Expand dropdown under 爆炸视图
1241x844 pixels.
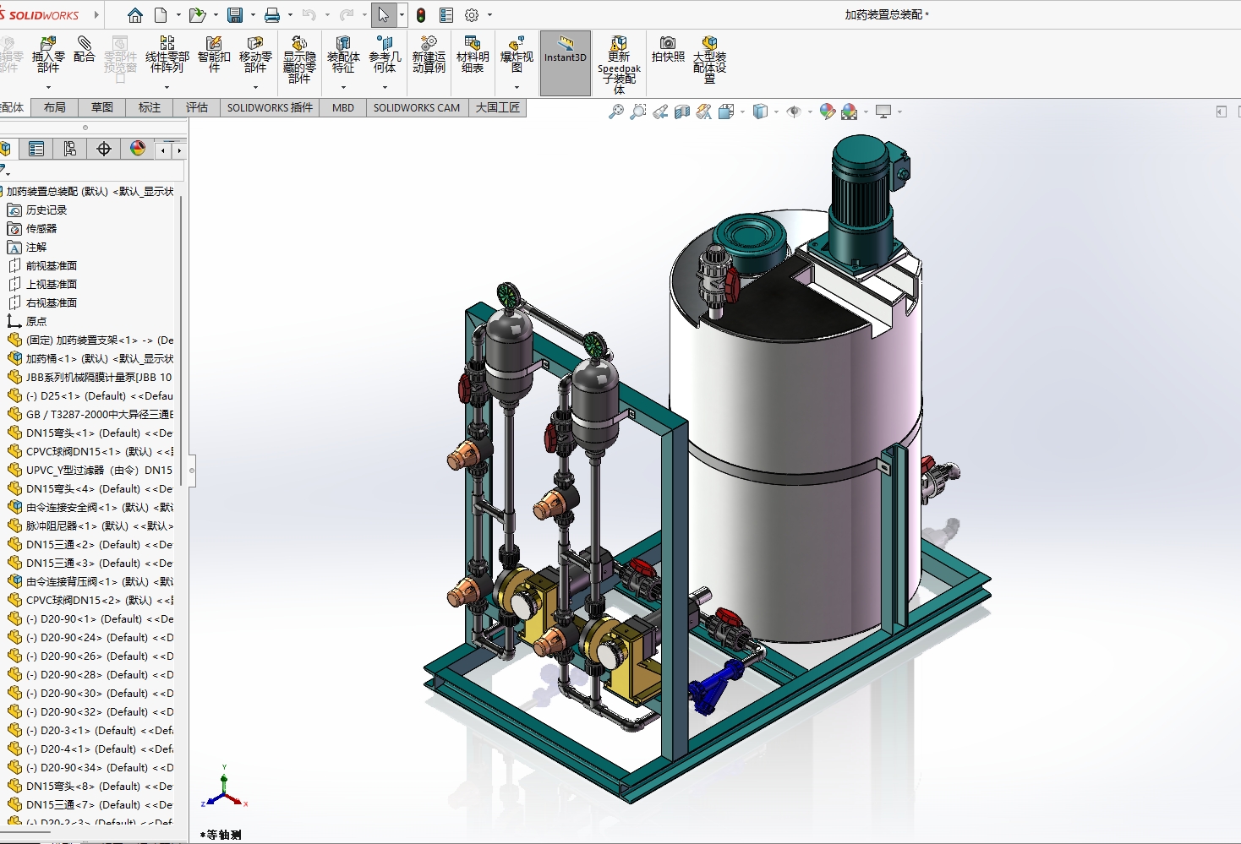(x=517, y=87)
